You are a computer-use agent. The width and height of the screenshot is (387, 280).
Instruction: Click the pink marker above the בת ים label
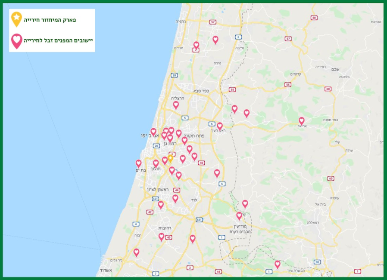(x=138, y=164)
